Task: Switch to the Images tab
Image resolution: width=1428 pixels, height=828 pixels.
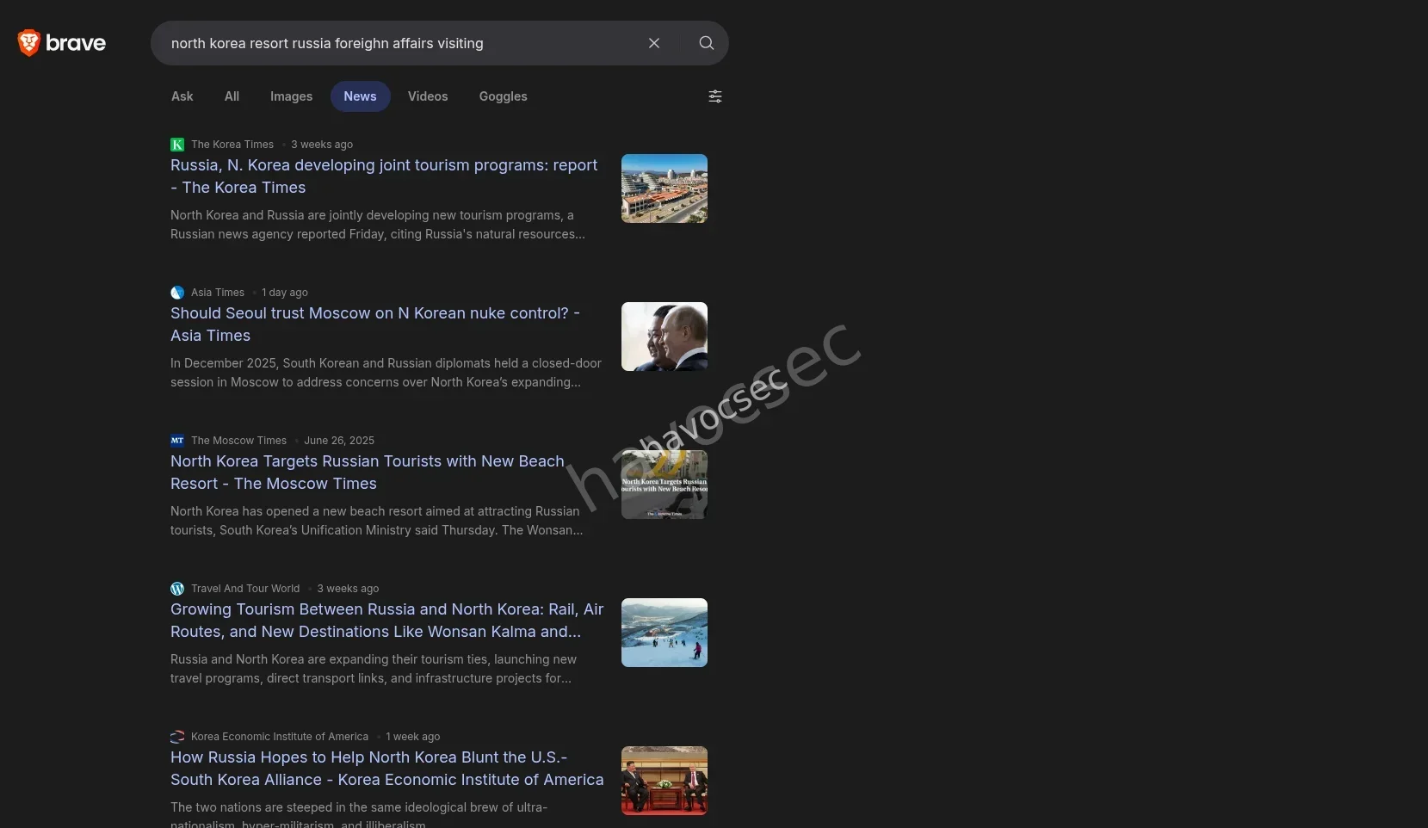Action: [291, 96]
